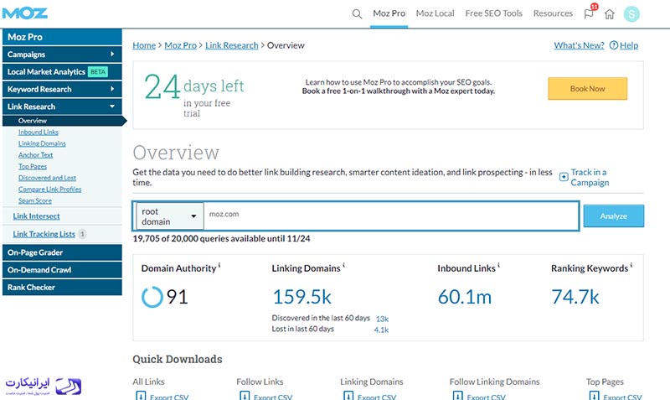The width and height of the screenshot is (670, 400).
Task: Open the Free SEO Tools menu
Action: [x=493, y=13]
